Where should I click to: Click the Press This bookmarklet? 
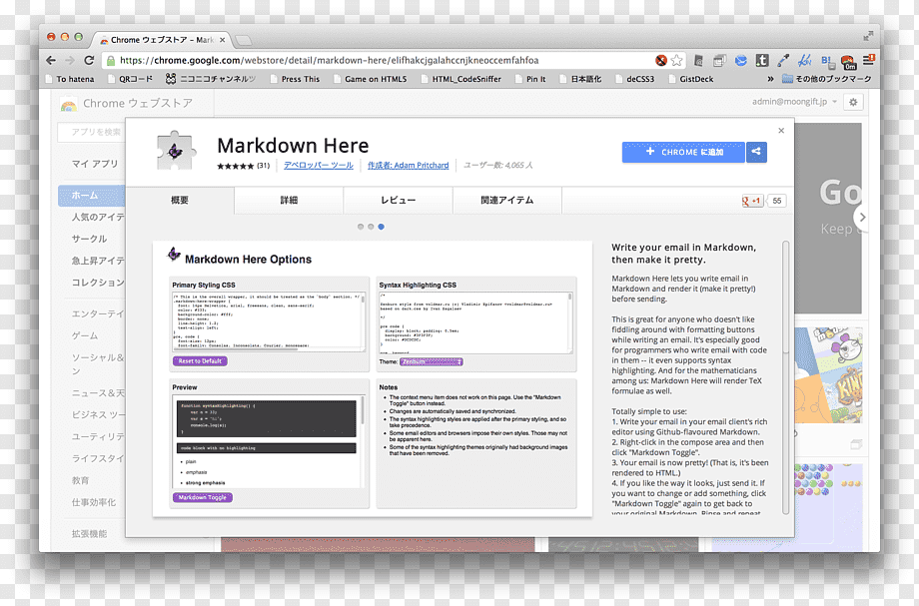click(295, 79)
